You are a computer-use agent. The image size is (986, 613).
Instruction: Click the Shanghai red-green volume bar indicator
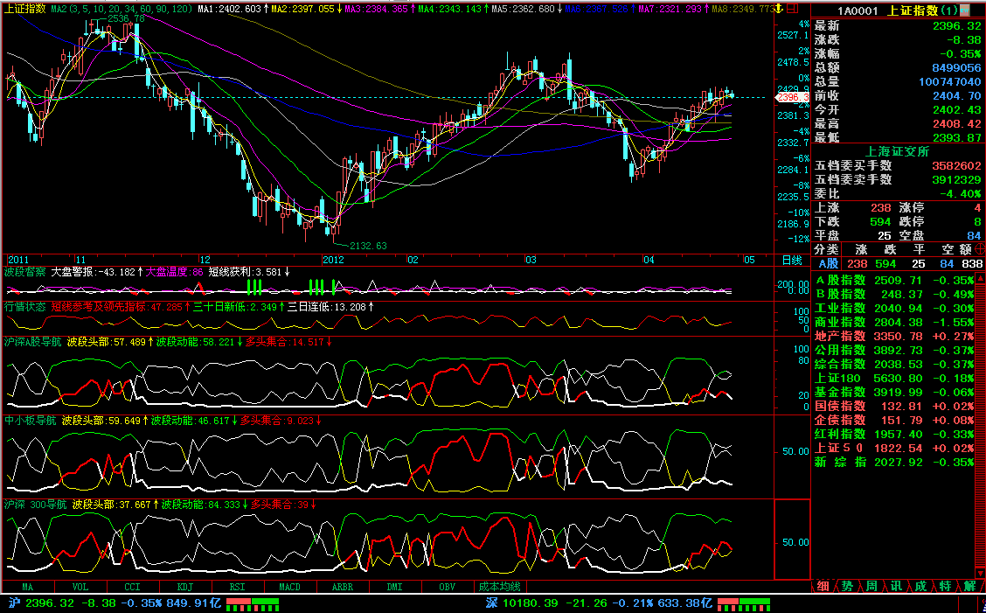click(252, 604)
